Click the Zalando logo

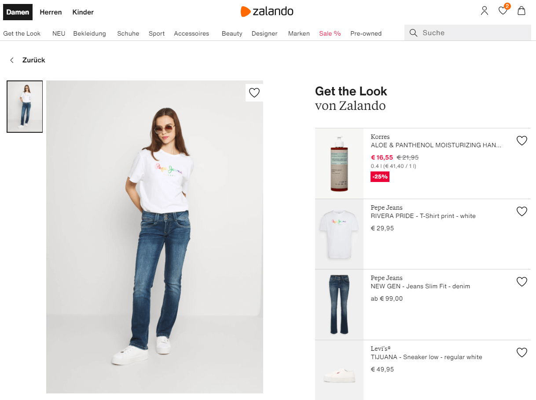267,11
